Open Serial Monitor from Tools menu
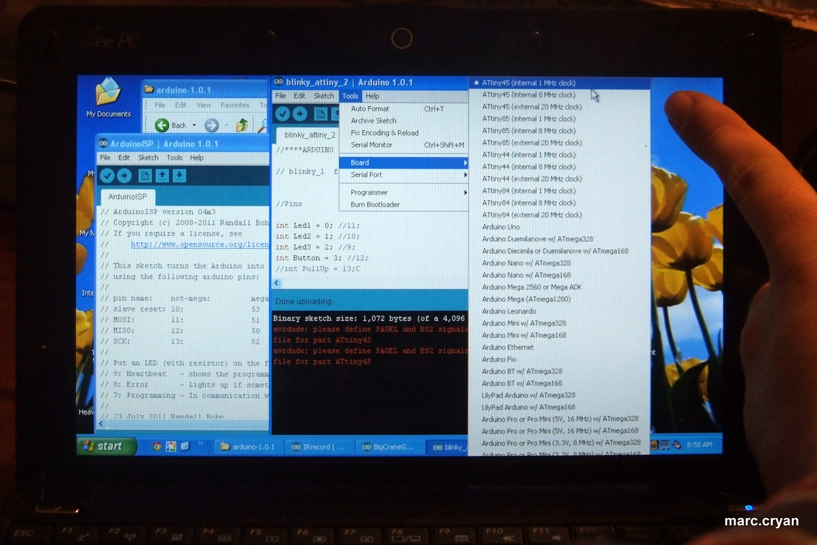Image resolution: width=817 pixels, height=545 pixels. coord(403,145)
